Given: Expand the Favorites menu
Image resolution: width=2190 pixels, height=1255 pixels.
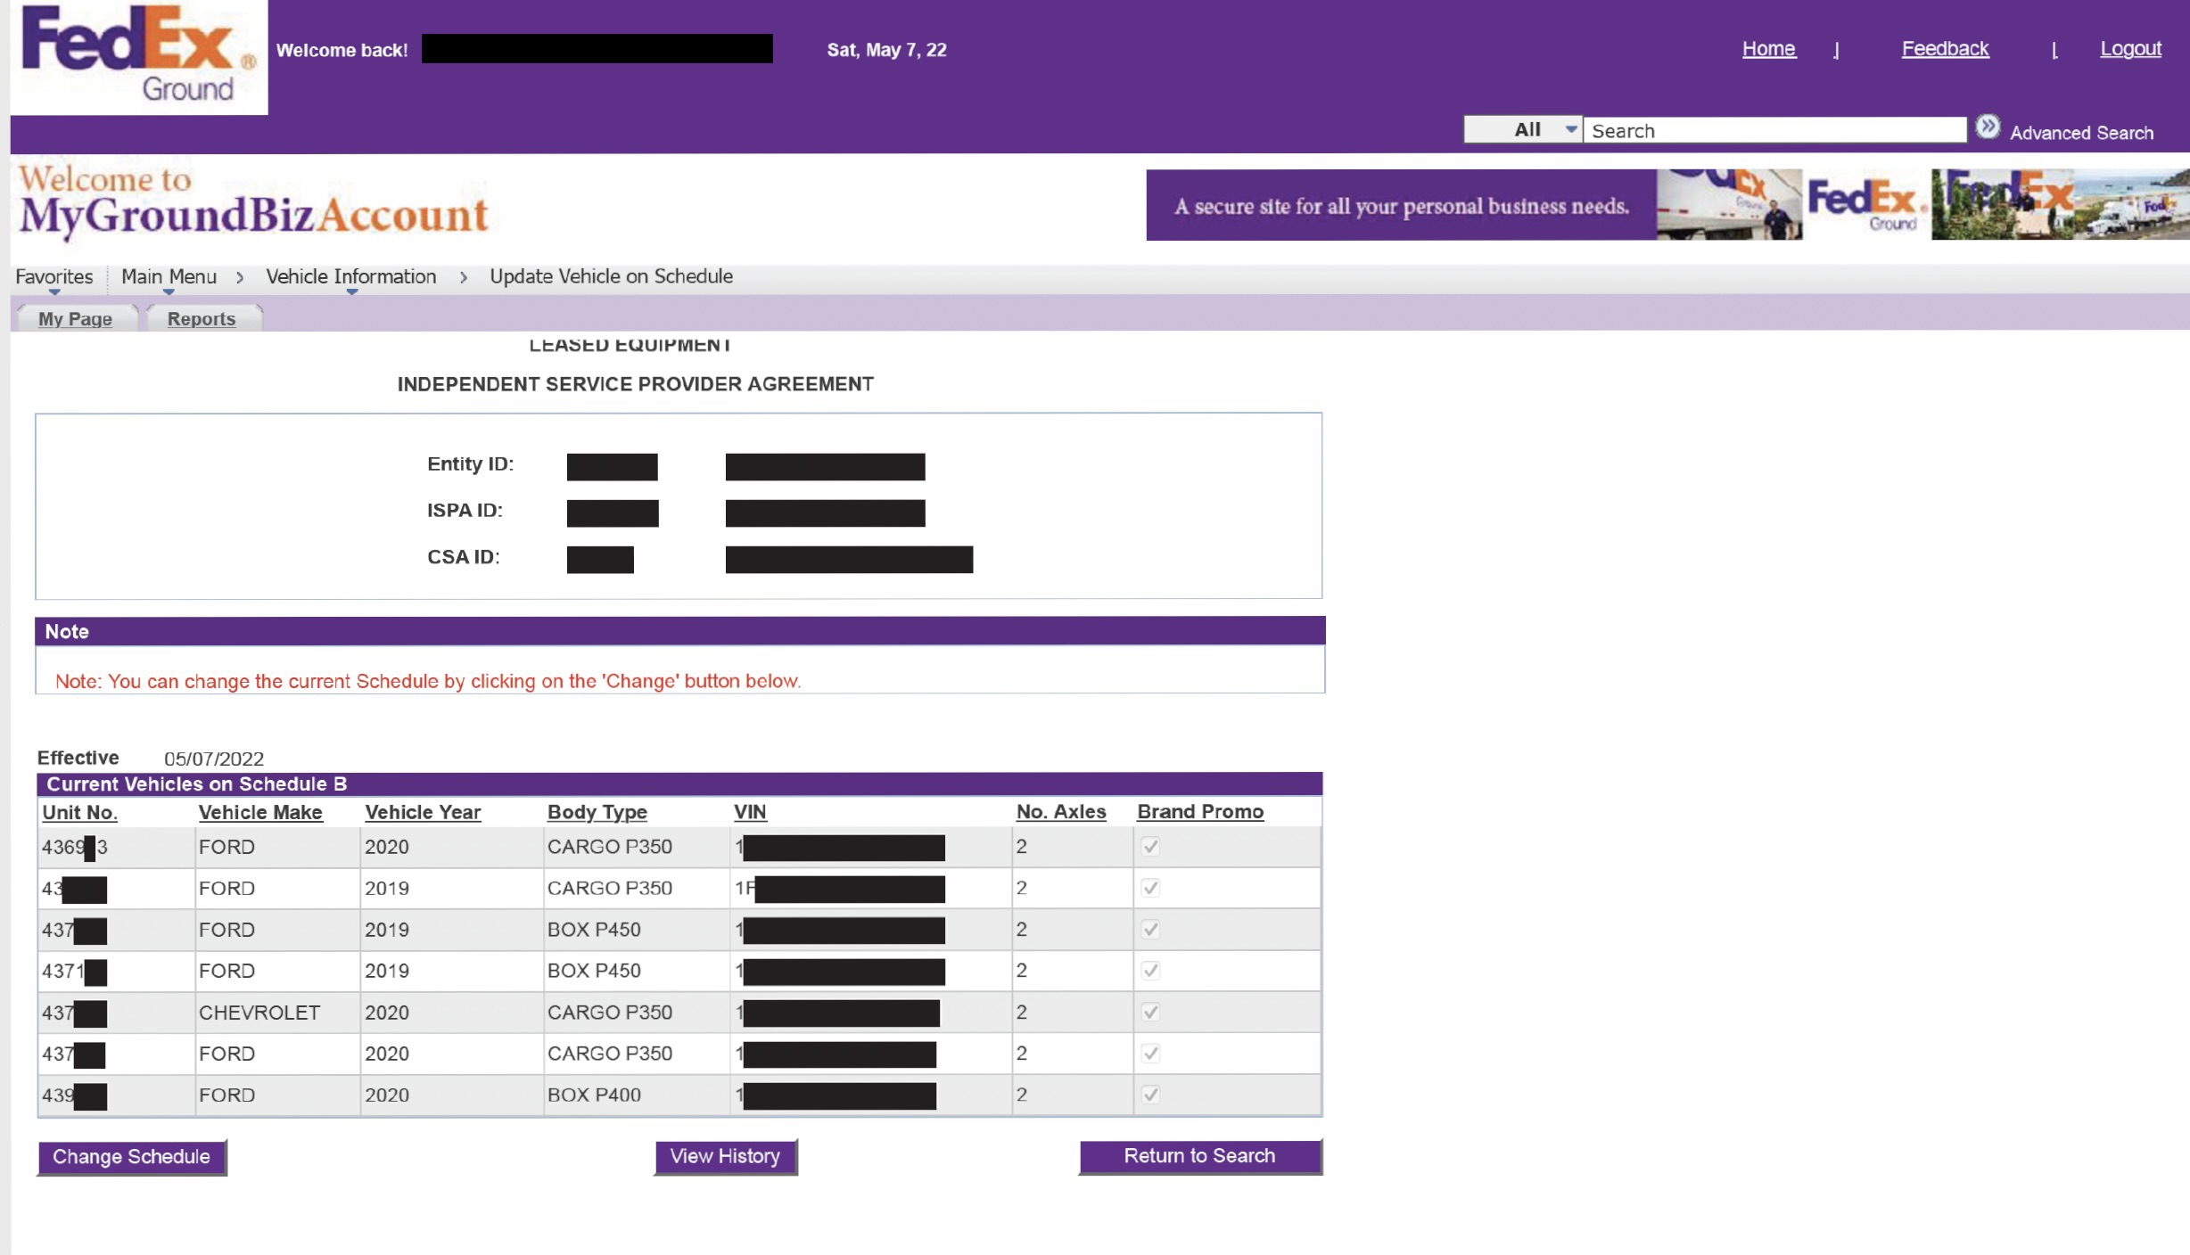Looking at the screenshot, I should click(54, 277).
